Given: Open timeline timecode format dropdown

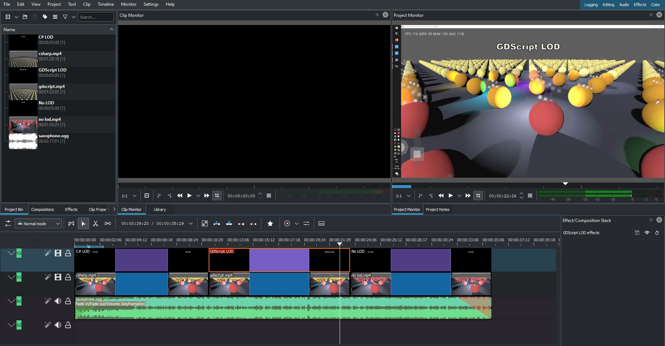Looking at the screenshot, I should pyautogui.click(x=191, y=223).
